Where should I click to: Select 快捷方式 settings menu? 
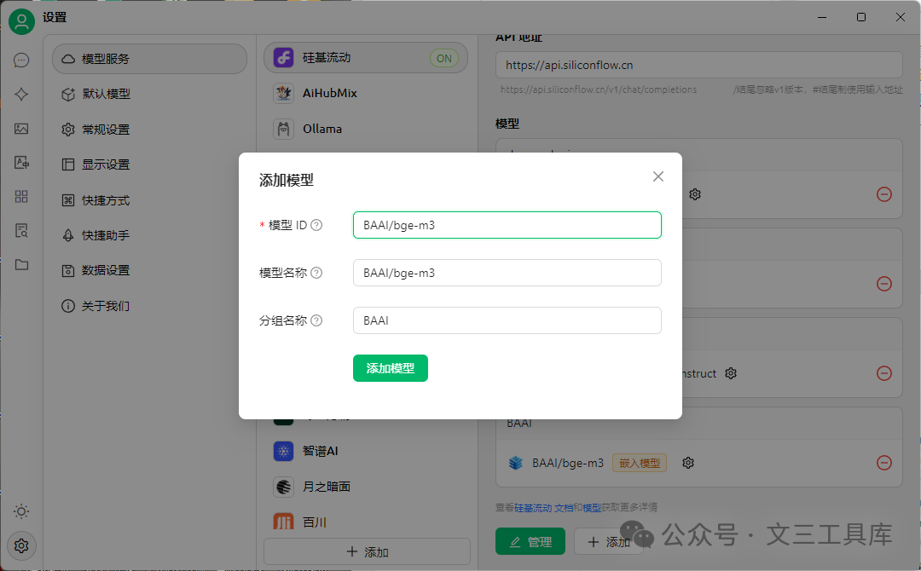pyautogui.click(x=150, y=200)
